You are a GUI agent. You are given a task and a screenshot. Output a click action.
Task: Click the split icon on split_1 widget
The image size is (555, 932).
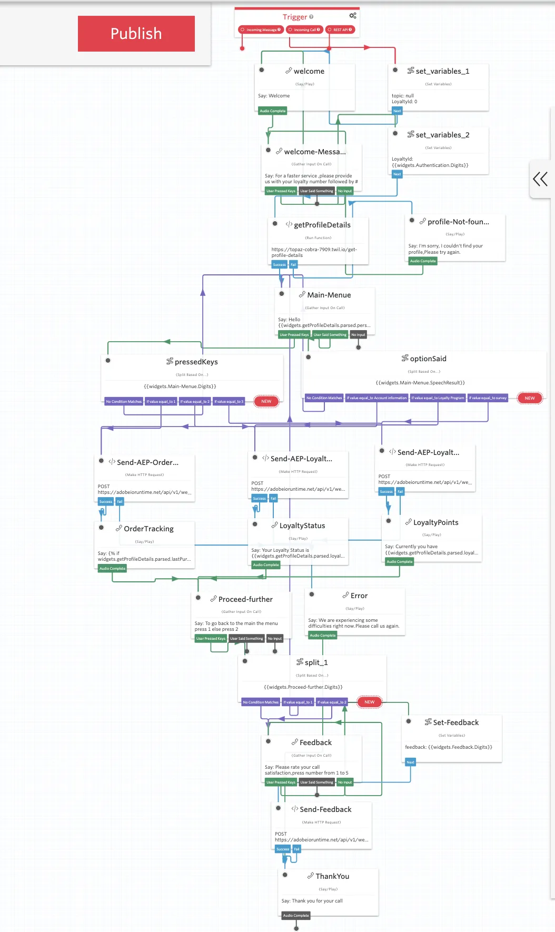(x=300, y=662)
